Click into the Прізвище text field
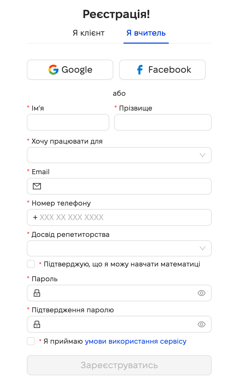 [163, 122]
